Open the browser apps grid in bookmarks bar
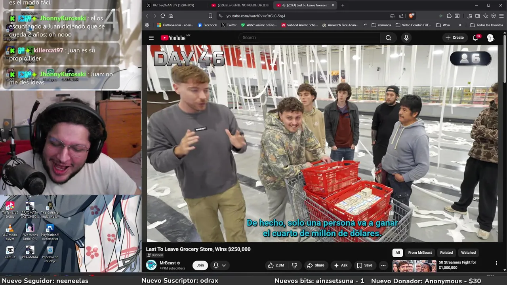Screen dimensions: 507x285 click(x=147, y=25)
